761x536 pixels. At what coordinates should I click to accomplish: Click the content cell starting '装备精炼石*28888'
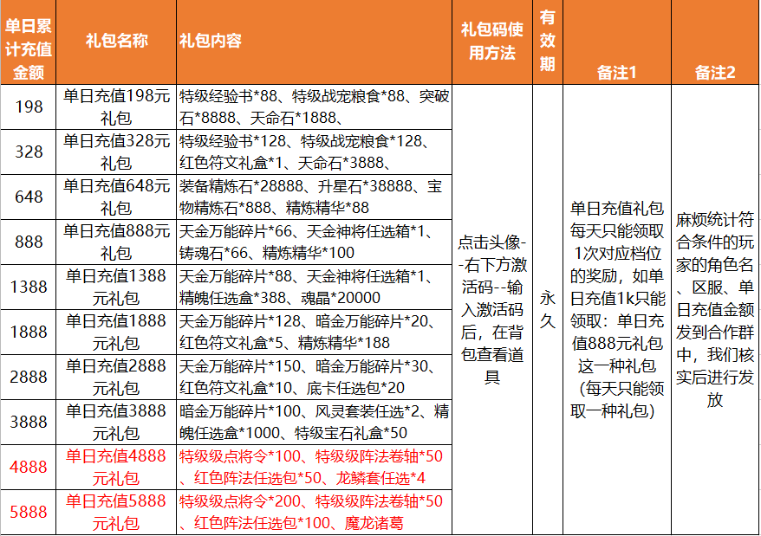point(315,197)
